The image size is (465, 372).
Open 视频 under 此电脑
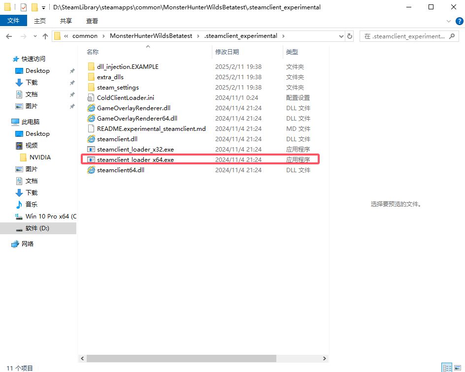(x=32, y=146)
